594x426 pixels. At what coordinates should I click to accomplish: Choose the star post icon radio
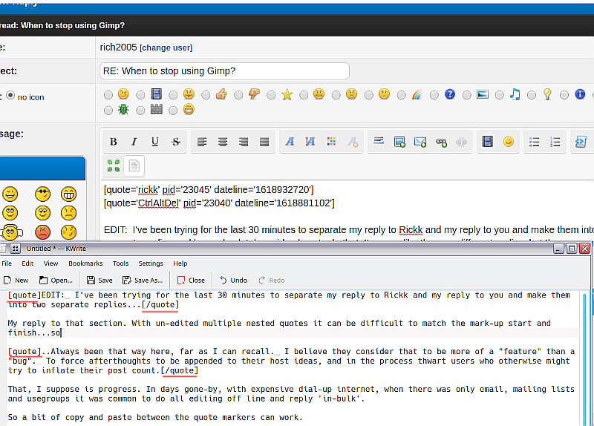click(x=271, y=95)
